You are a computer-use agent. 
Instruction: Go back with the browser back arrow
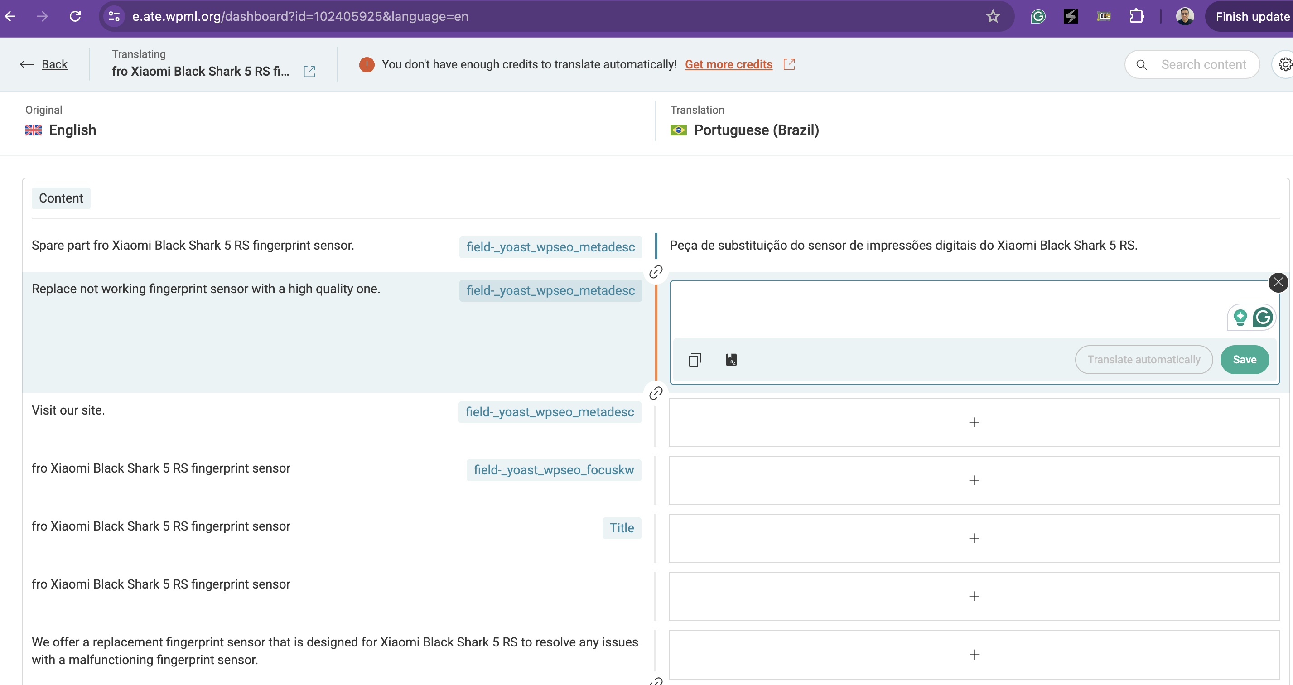click(x=10, y=17)
